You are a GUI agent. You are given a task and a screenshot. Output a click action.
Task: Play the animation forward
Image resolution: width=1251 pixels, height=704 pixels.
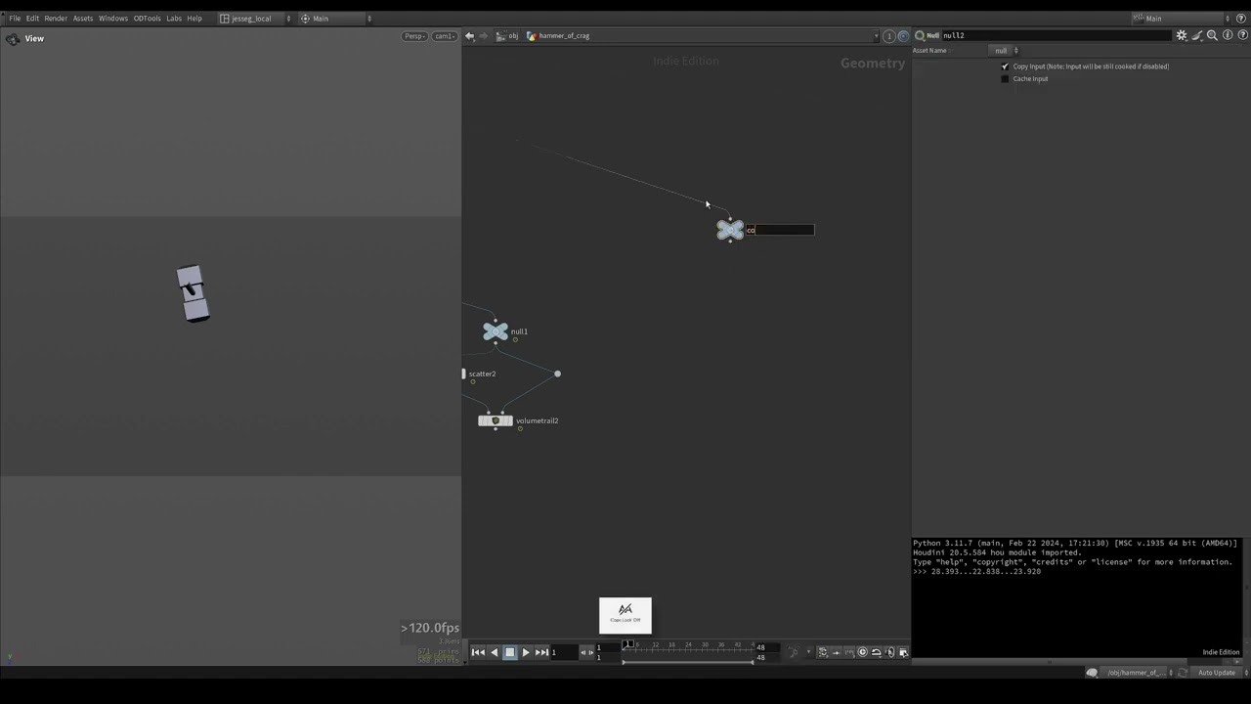click(525, 652)
